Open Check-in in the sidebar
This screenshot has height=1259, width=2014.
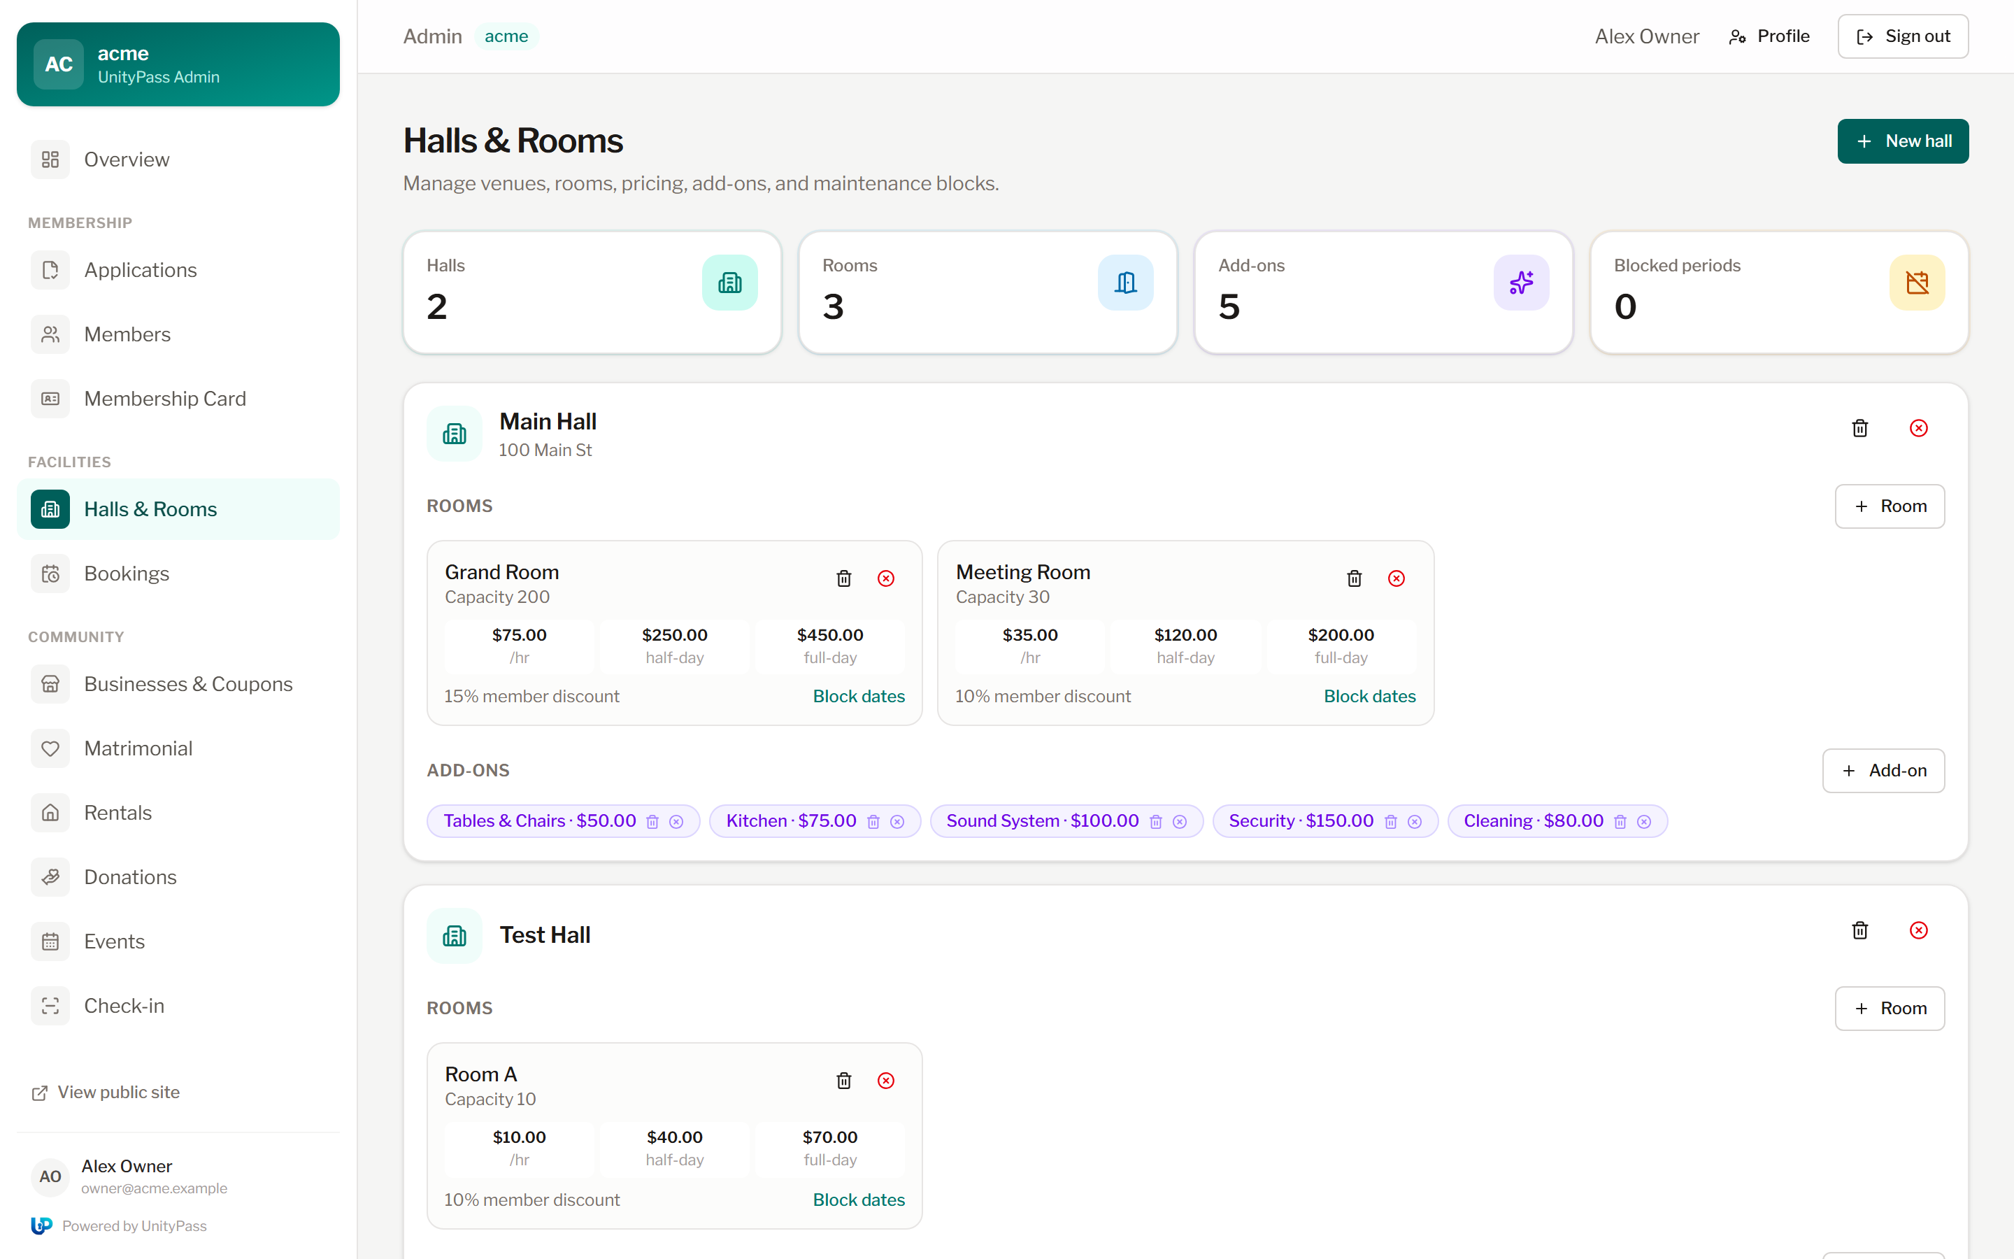tap(178, 1006)
